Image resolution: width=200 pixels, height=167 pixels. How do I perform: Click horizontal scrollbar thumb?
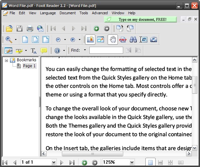click(92, 154)
